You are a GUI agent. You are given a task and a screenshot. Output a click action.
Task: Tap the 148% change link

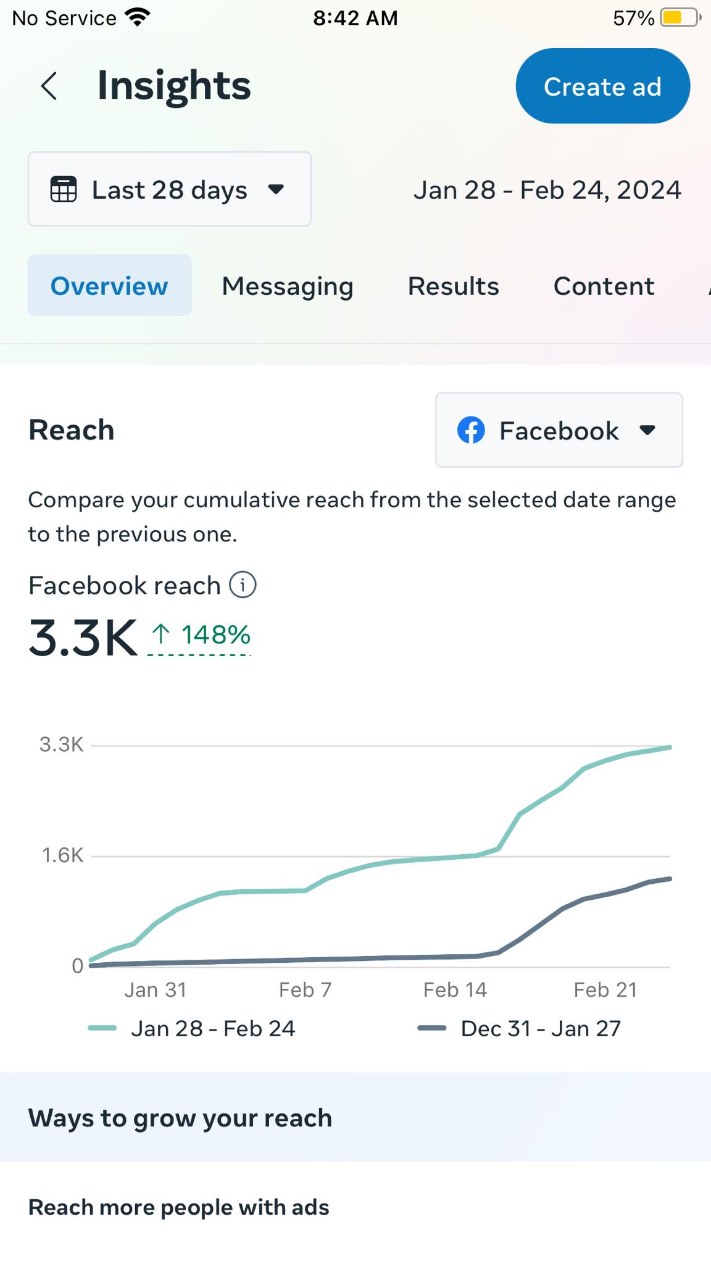(x=215, y=635)
